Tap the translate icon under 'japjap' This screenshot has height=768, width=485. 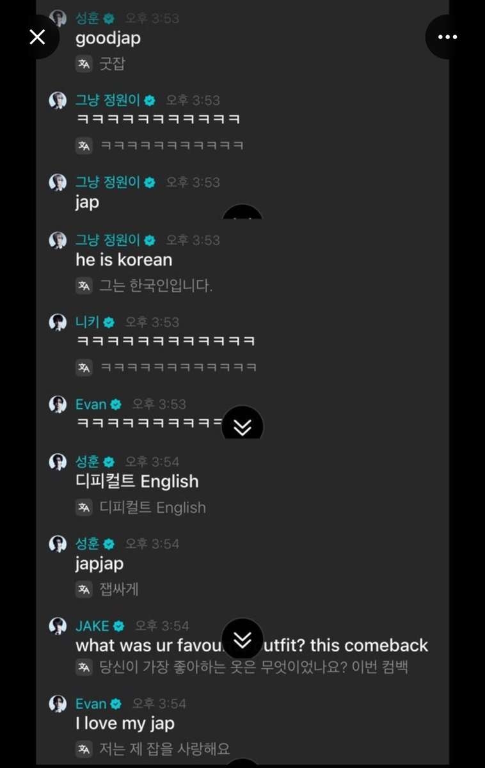(84, 589)
